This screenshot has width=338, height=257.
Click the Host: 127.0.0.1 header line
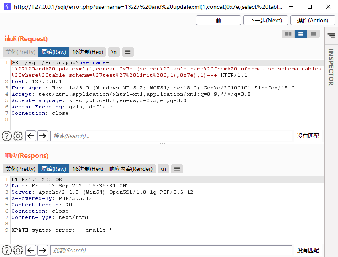click(x=37, y=81)
